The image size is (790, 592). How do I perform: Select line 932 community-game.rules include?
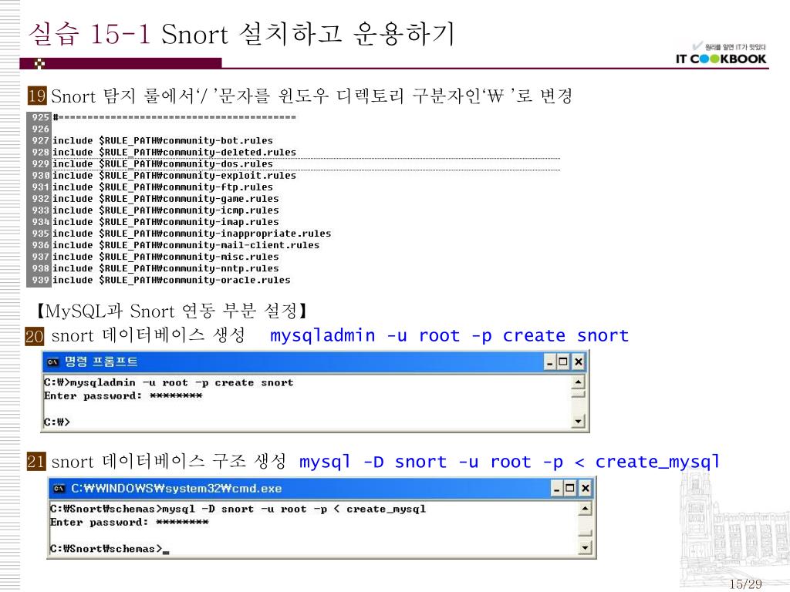pyautogui.click(x=166, y=198)
